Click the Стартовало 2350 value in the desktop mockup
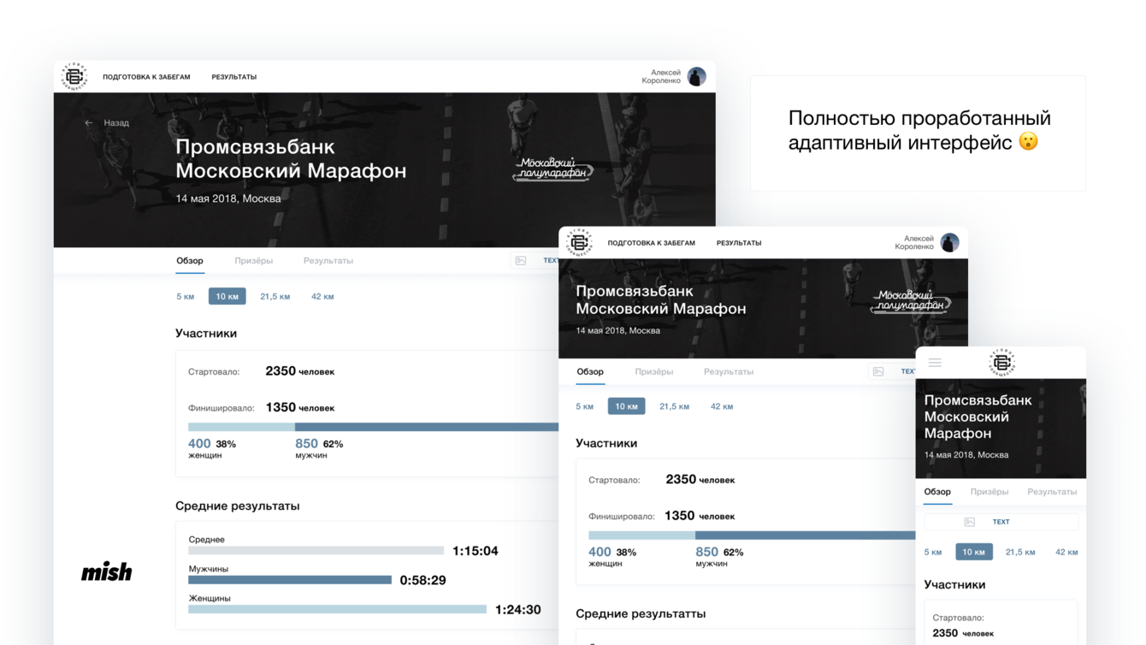 point(299,371)
